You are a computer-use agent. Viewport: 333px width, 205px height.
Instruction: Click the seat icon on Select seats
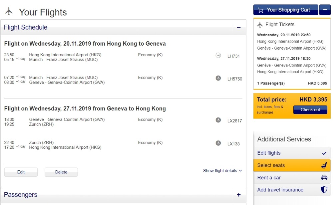(324, 165)
